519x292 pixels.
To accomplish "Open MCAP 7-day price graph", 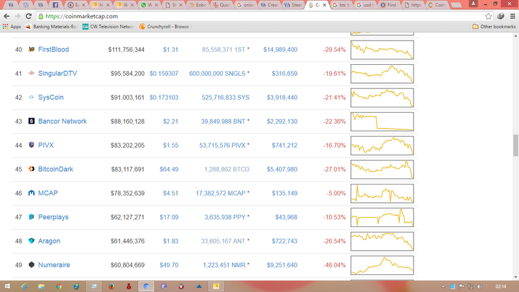I will tap(382, 193).
